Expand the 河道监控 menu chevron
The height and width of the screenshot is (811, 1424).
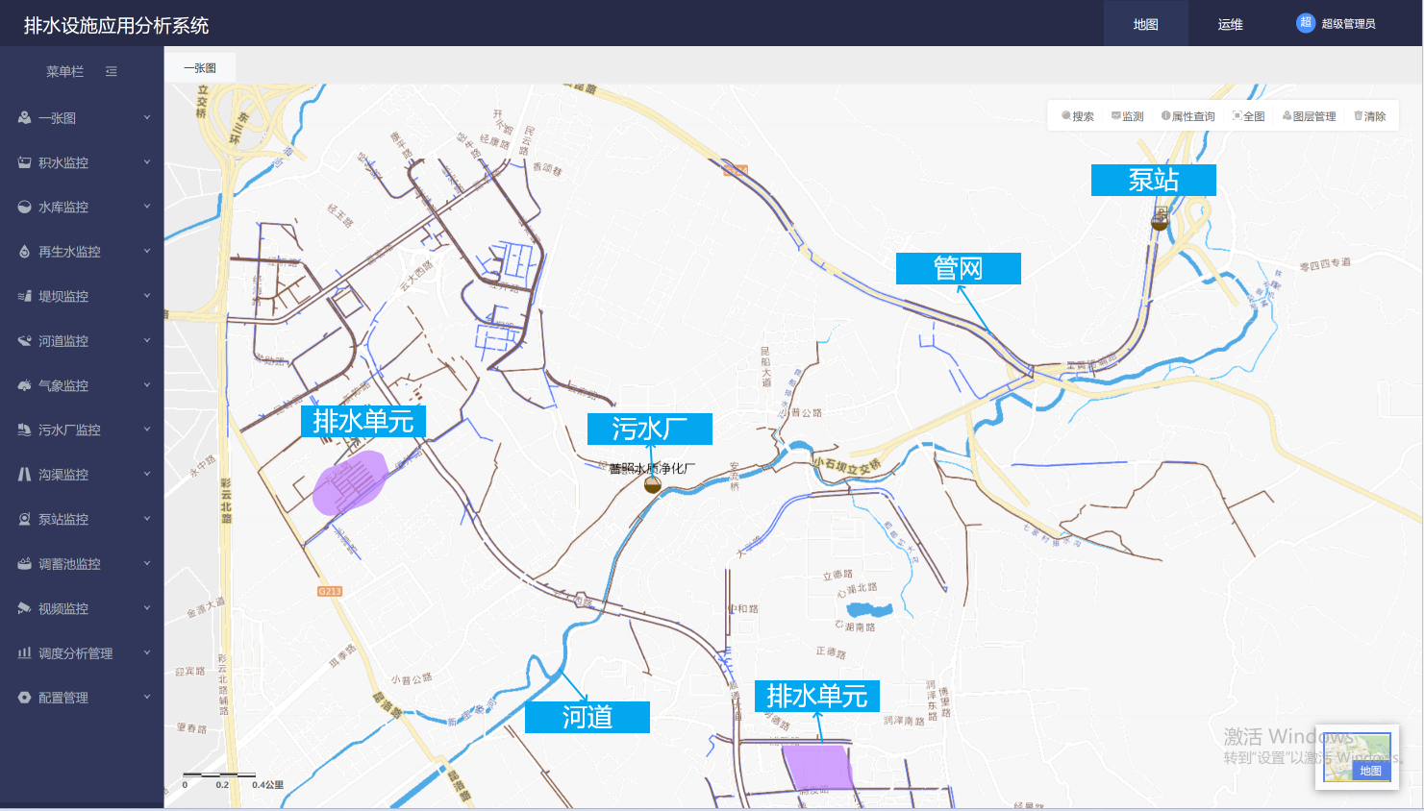point(147,340)
